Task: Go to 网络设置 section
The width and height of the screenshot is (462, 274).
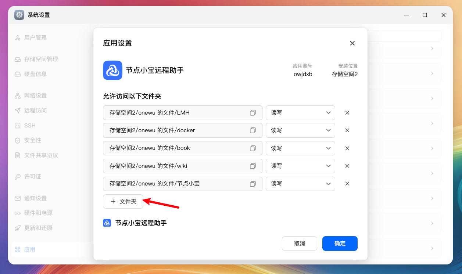Action: pos(35,95)
